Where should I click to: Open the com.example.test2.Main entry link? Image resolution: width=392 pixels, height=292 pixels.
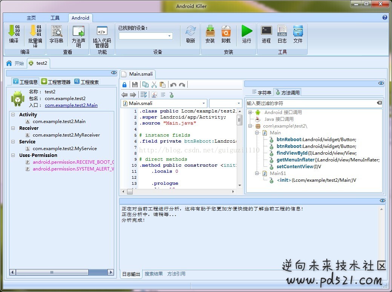coord(71,105)
